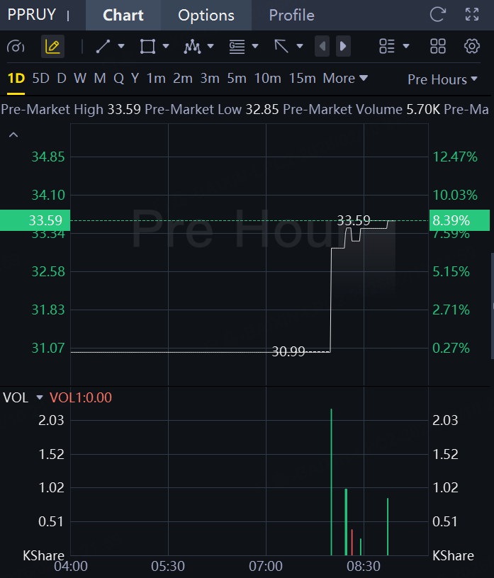Select the trend line drawing tool

pyautogui.click(x=103, y=47)
